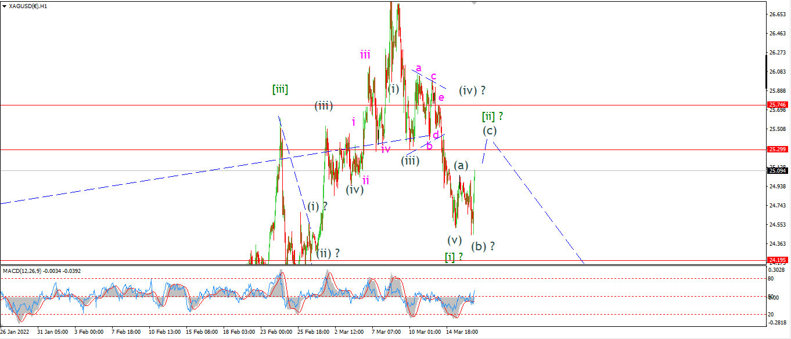Click the (iv) ? wave annotation
791x339 pixels.
pyautogui.click(x=472, y=90)
